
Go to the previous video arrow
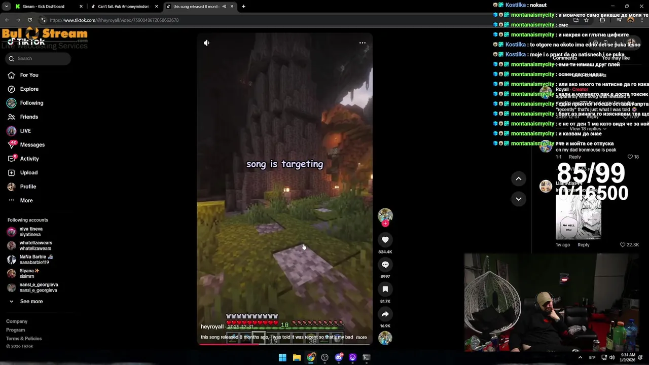519,178
